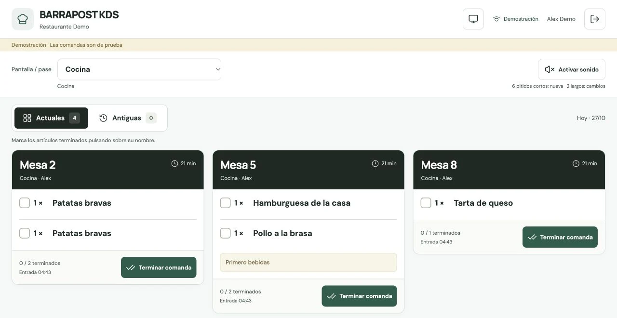The height and width of the screenshot is (318, 617).
Task: Click the grid icon in Actuales tab
Action: click(x=27, y=118)
